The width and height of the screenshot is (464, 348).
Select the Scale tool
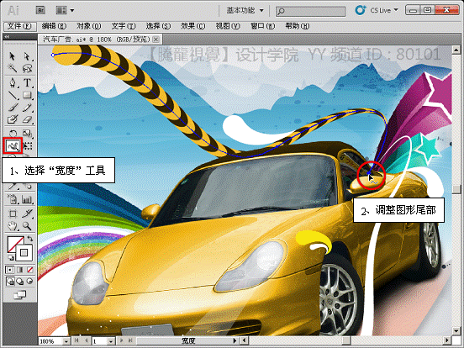[27, 133]
